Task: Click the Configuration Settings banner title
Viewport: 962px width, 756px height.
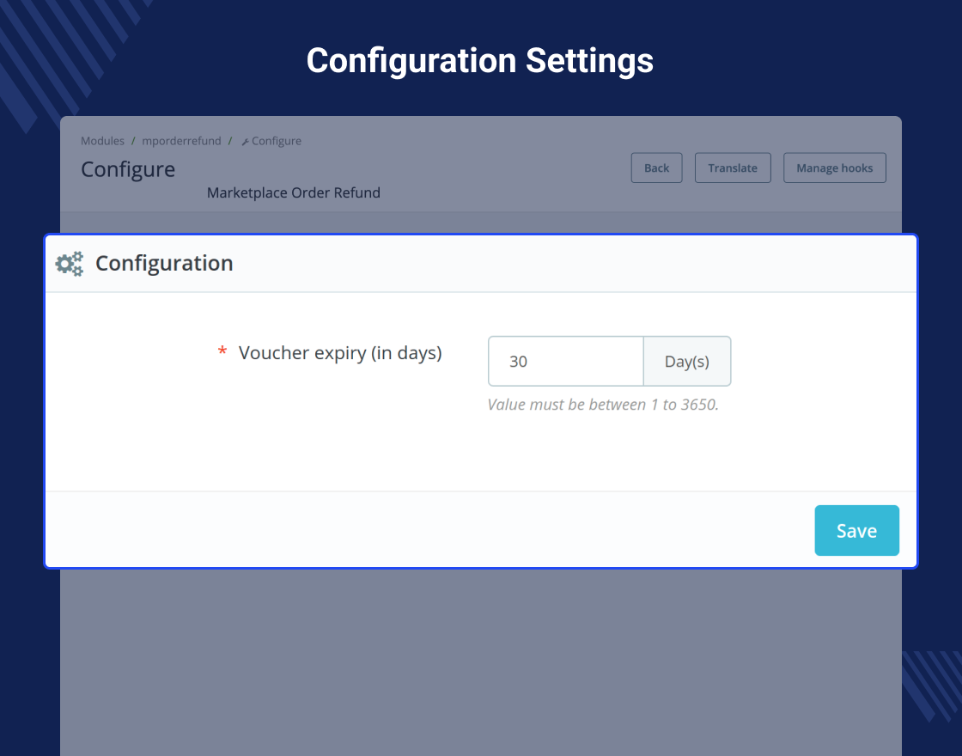Action: pyautogui.click(x=480, y=61)
